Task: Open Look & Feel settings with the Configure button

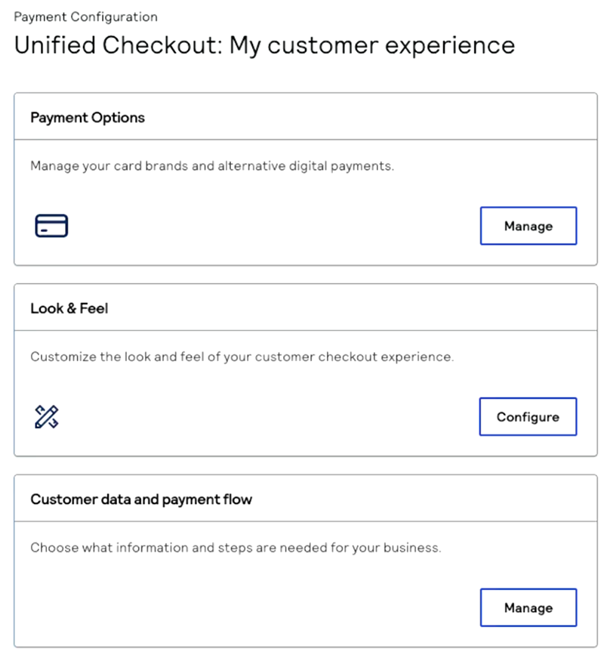Action: coord(528,416)
